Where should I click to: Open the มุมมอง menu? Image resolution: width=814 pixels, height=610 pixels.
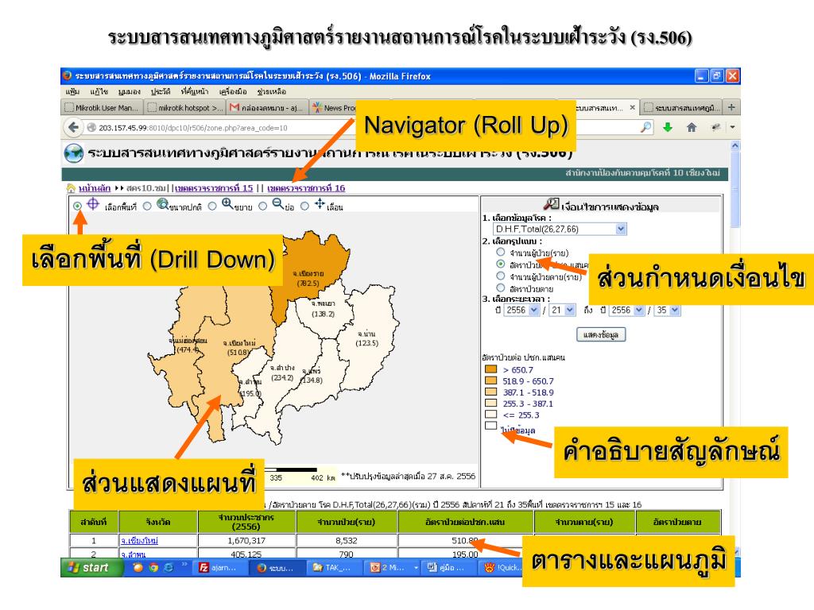pos(130,91)
